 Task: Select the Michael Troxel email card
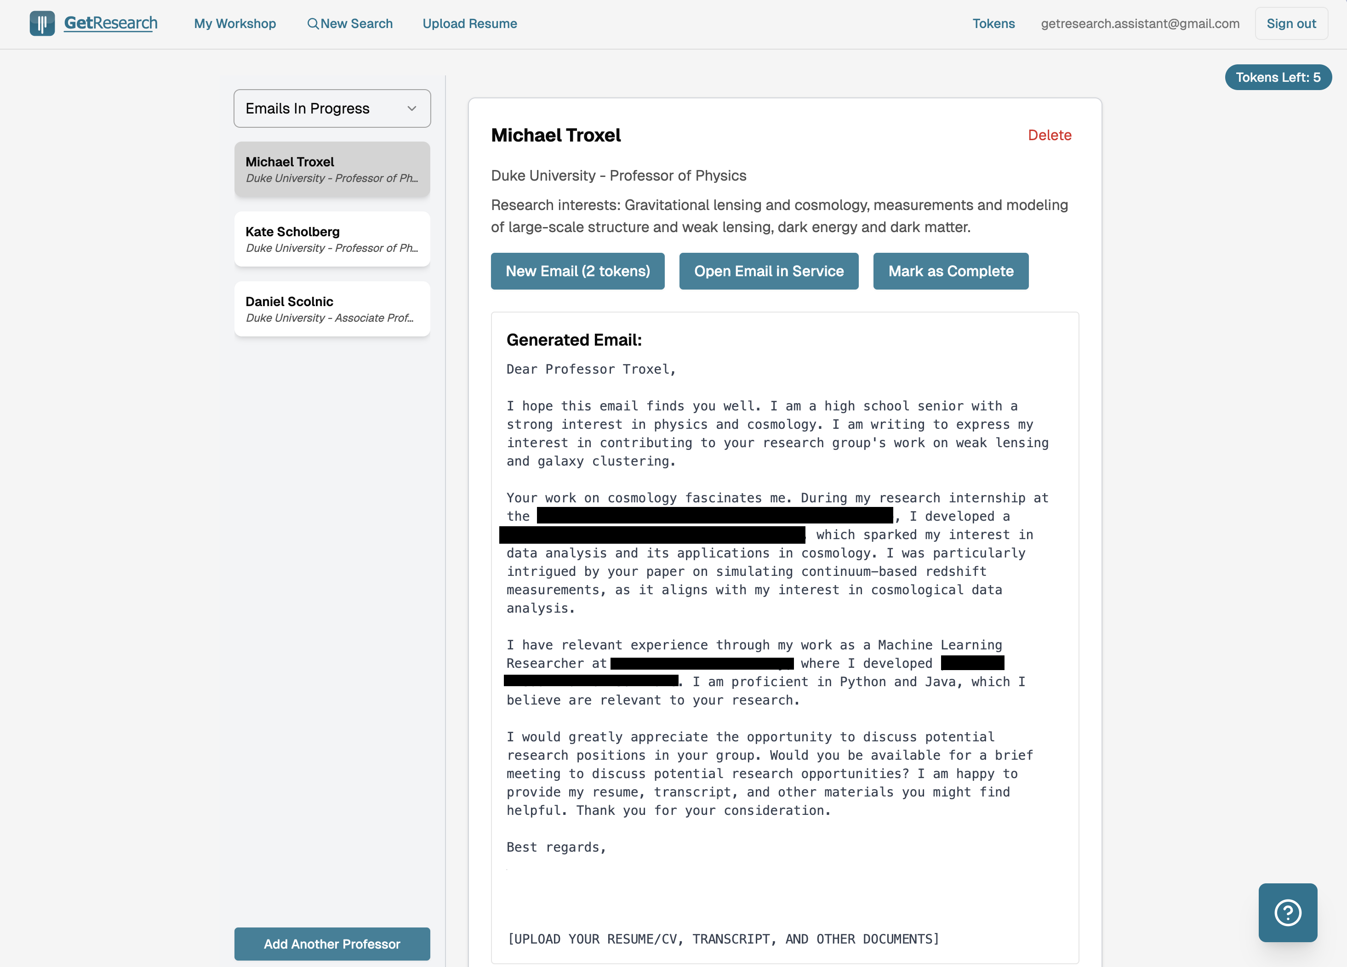331,169
